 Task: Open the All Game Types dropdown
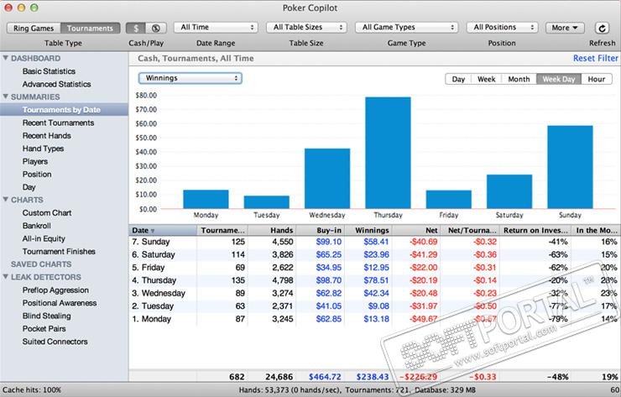pyautogui.click(x=407, y=28)
